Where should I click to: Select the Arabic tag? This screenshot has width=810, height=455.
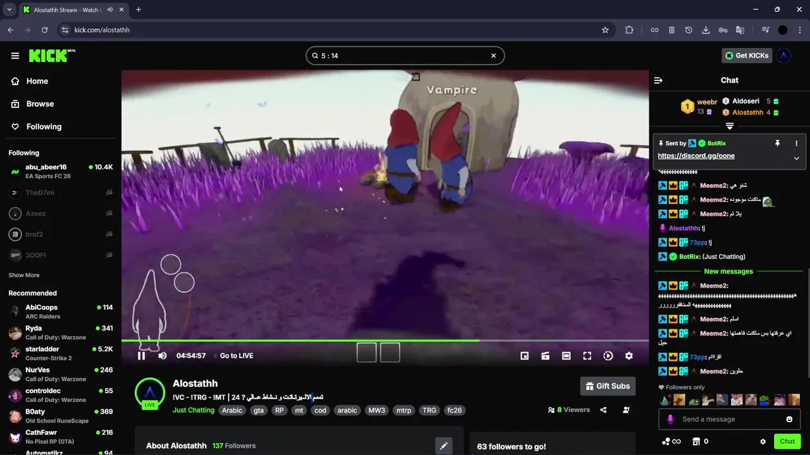232,410
